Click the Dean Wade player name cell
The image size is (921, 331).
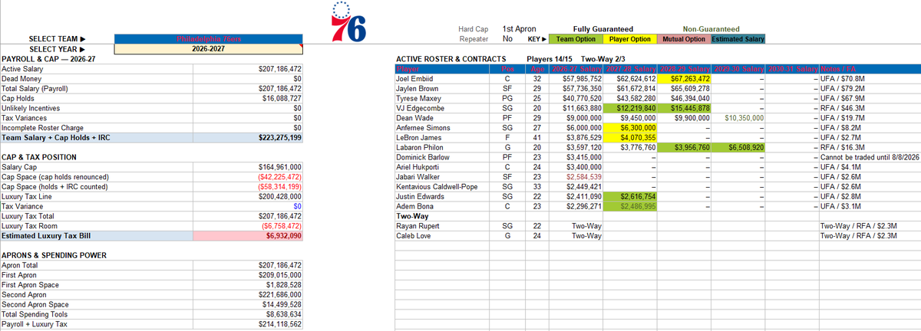(x=441, y=118)
